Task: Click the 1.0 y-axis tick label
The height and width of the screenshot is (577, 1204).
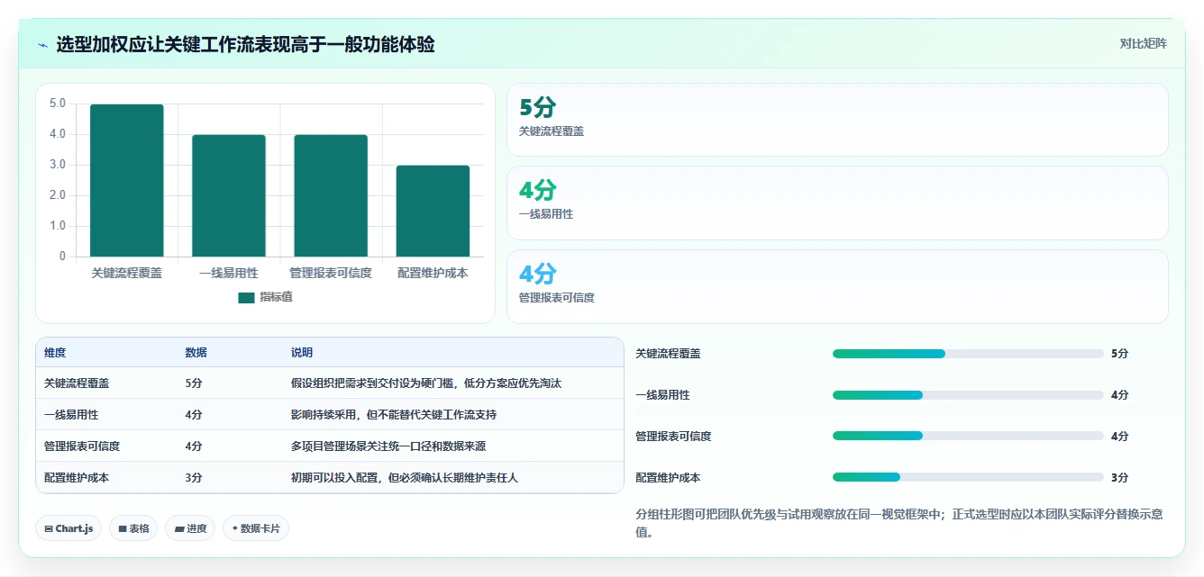Action: (x=57, y=226)
